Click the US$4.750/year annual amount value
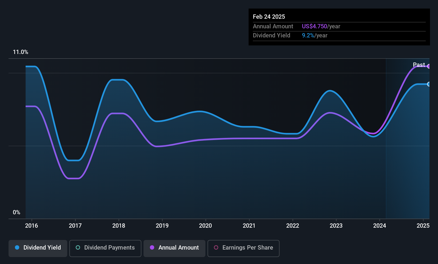438x264 pixels. (321, 26)
